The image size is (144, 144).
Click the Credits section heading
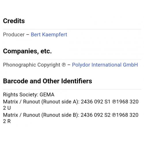tap(14, 21)
